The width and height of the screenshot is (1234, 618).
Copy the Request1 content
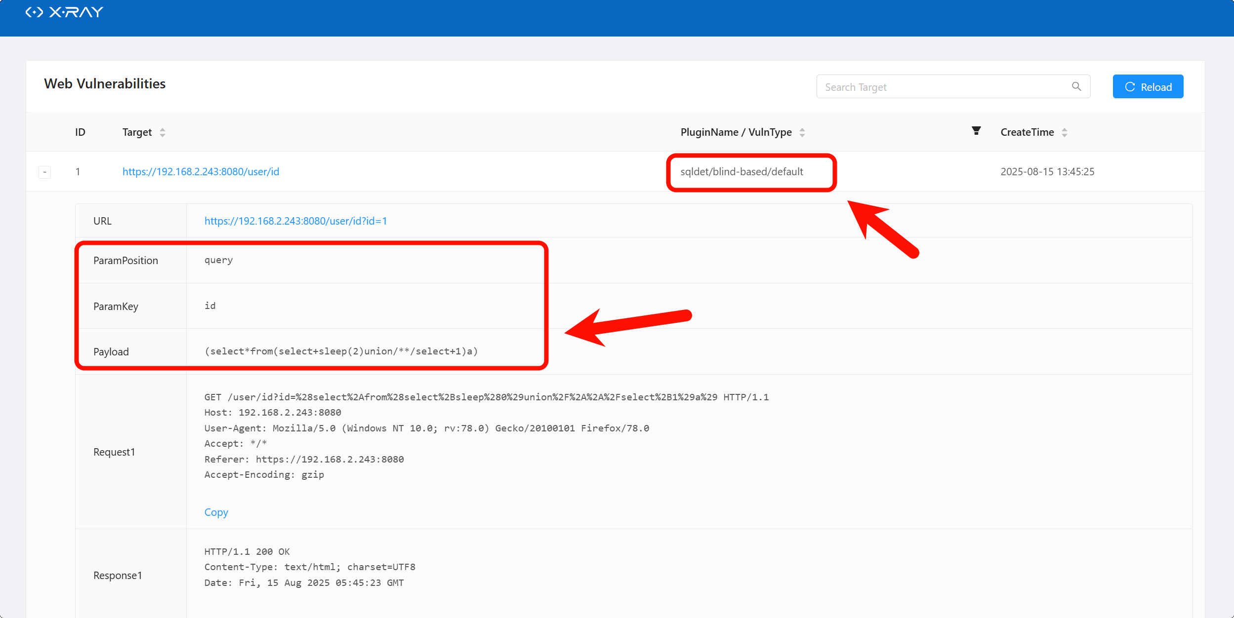click(216, 512)
